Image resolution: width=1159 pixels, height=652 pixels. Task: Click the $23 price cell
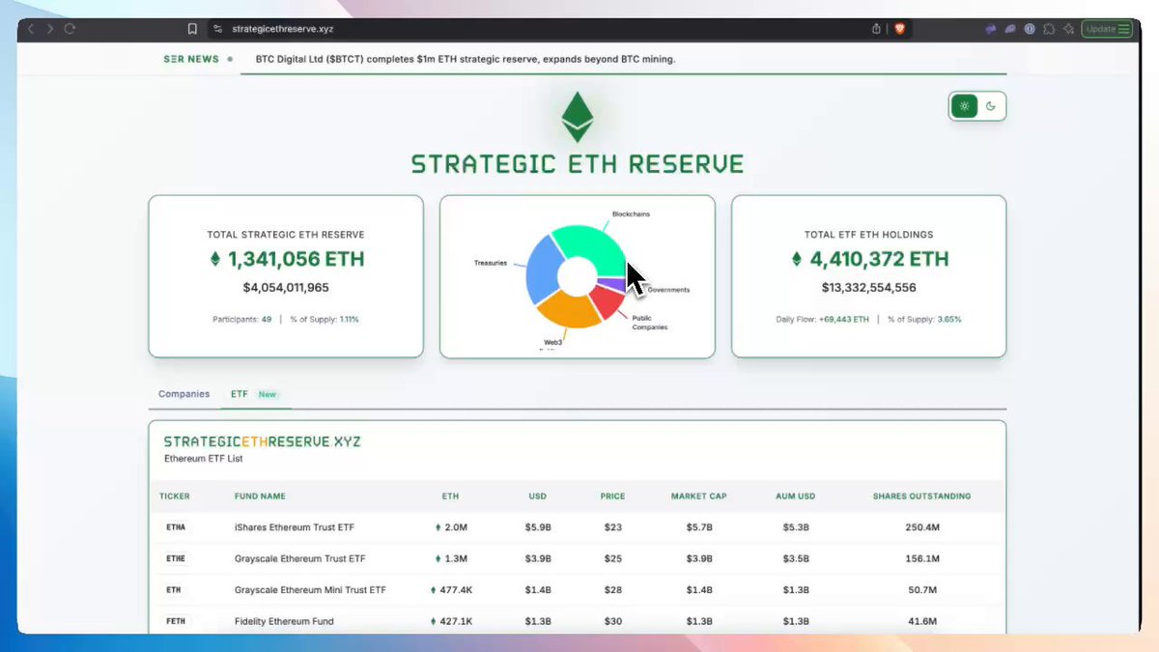pos(612,527)
